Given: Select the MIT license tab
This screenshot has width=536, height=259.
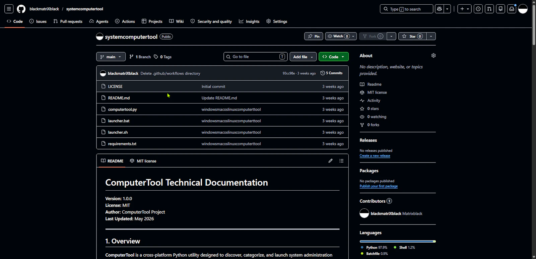Looking at the screenshot, I should coord(143,161).
